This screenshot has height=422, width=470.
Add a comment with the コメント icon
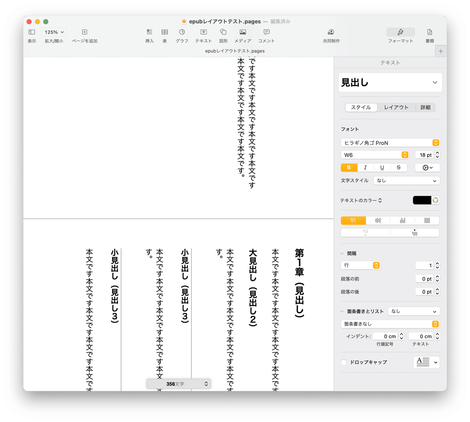(266, 36)
